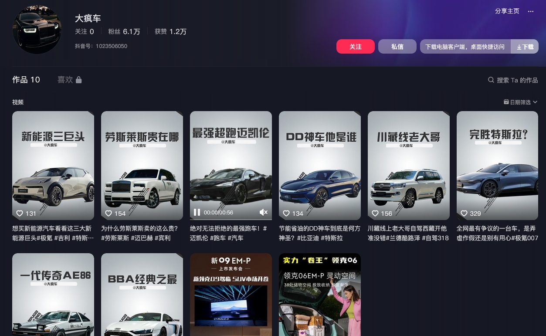Click 分享主页 link
Viewport: 546px width, 336px height.
(507, 11)
